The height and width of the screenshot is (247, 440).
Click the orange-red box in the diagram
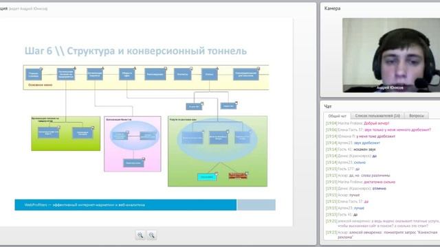click(238, 176)
